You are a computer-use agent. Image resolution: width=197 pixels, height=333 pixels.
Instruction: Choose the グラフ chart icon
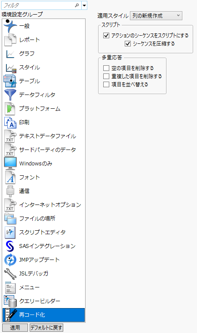(10, 54)
